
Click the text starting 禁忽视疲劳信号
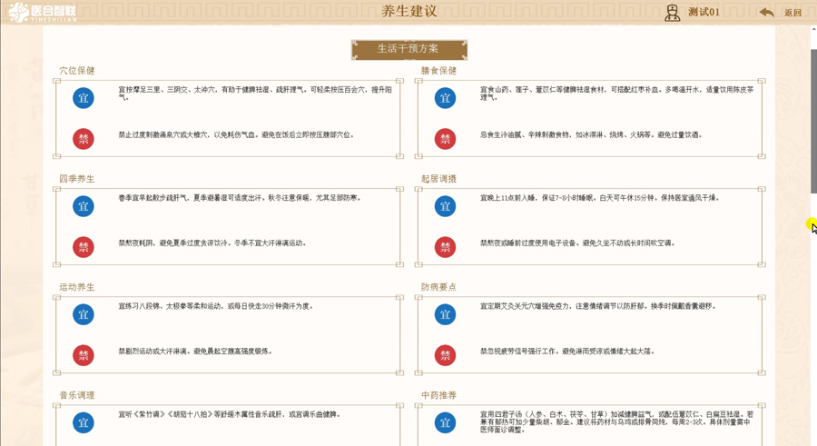point(567,352)
